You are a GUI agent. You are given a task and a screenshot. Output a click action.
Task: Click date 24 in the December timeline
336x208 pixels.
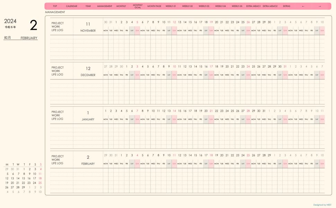[248, 67]
